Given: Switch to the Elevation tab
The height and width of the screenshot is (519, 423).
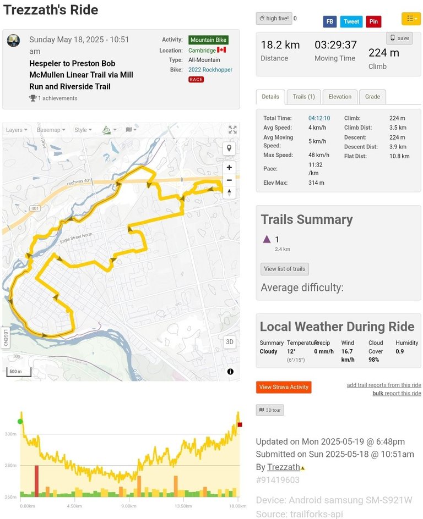Looking at the screenshot, I should coord(340,97).
